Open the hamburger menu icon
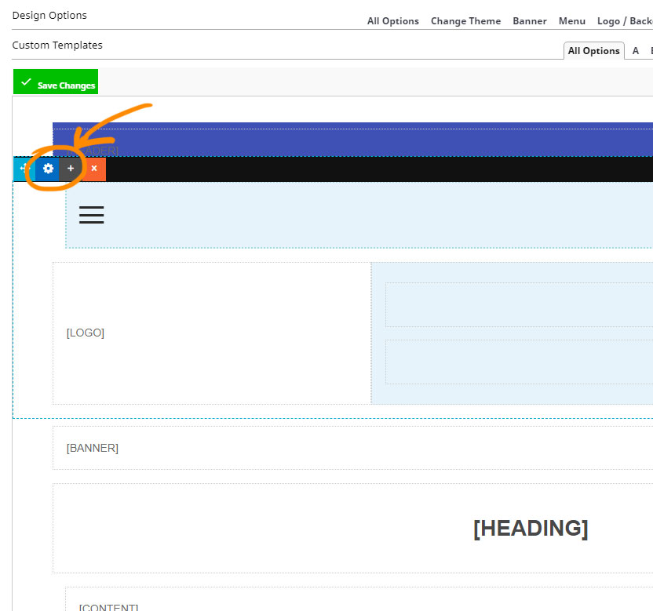The height and width of the screenshot is (611, 653). pos(91,215)
